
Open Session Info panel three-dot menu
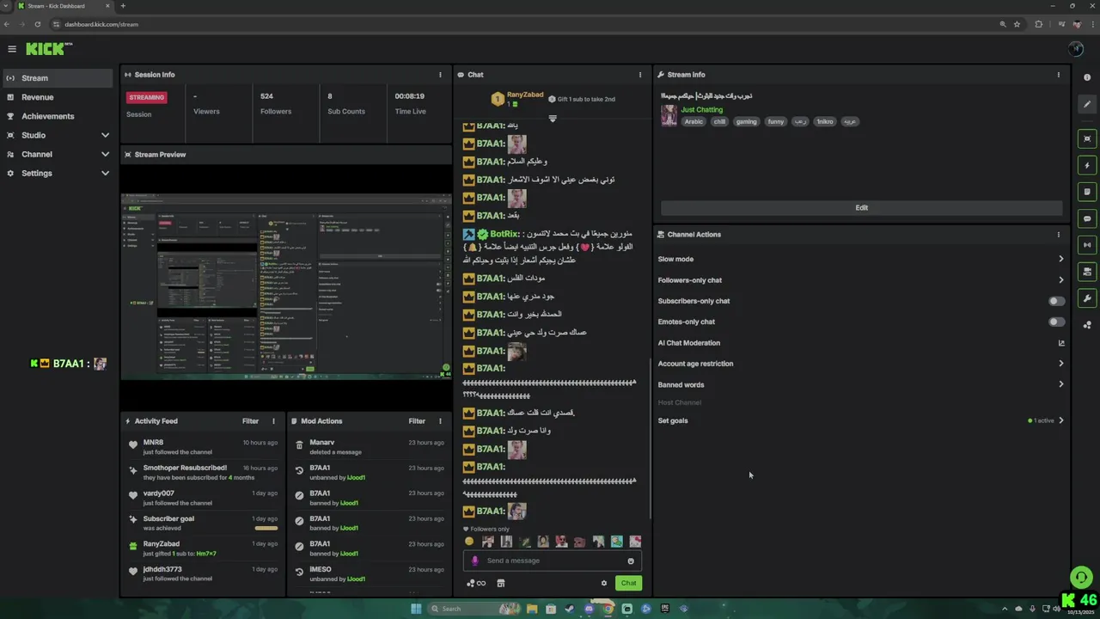[440, 75]
